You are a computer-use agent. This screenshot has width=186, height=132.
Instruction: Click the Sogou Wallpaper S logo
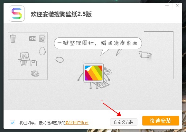17,14
